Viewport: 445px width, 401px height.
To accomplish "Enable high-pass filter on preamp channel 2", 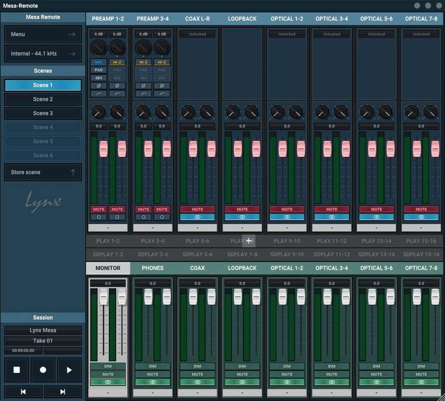I will 117,94.
